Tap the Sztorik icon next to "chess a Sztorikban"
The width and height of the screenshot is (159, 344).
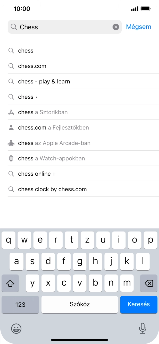[x=11, y=112]
